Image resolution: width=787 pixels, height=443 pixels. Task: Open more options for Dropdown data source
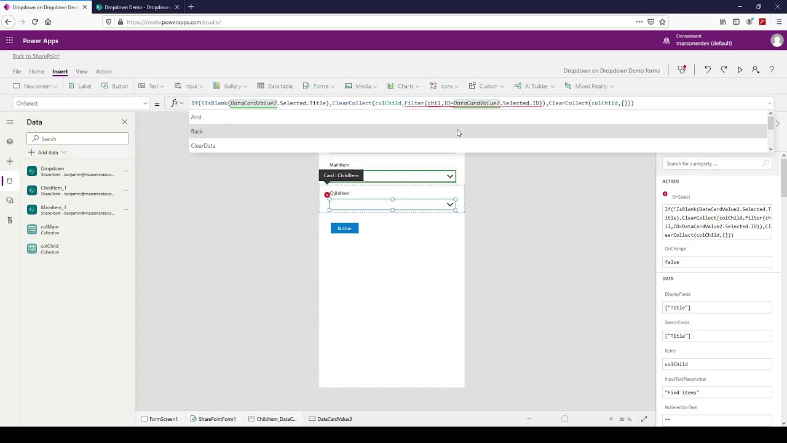(125, 171)
